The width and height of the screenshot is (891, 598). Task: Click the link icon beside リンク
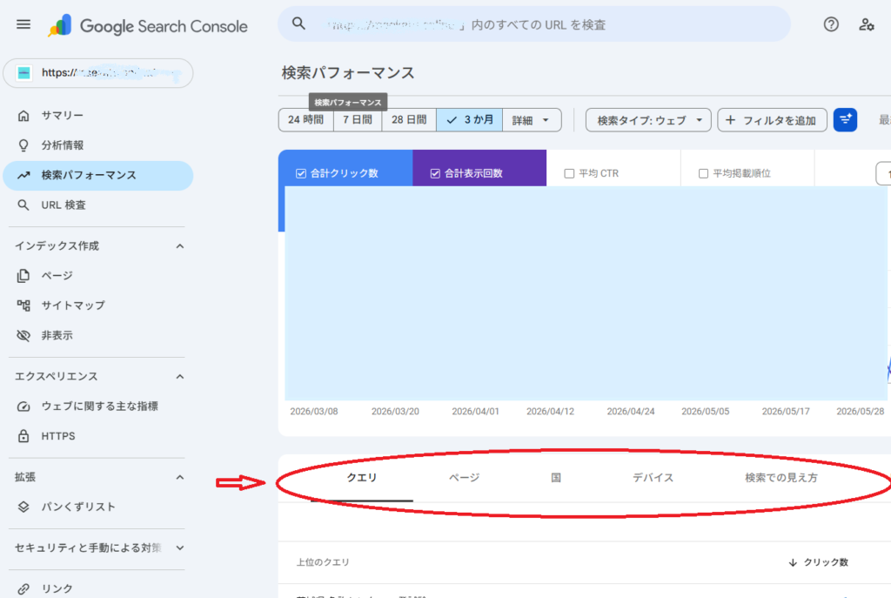point(23,589)
